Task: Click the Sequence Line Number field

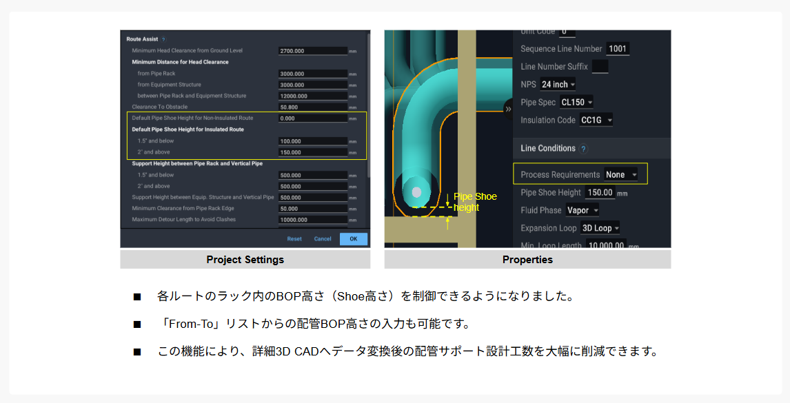Action: coord(618,49)
